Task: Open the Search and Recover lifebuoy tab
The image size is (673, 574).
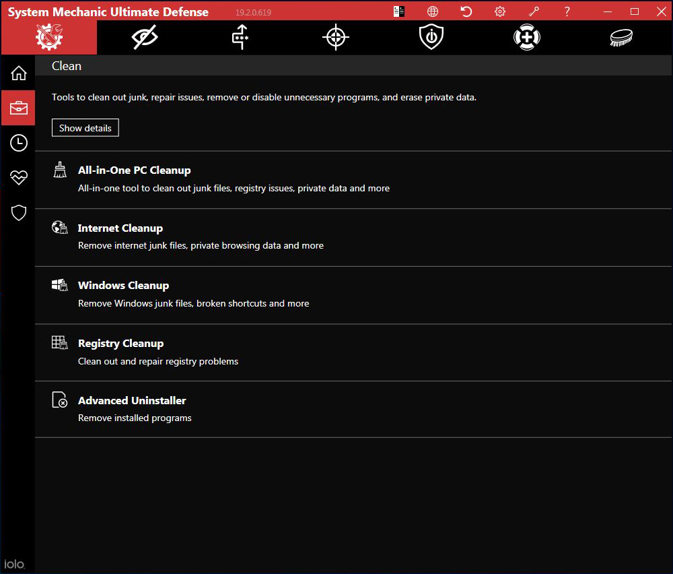Action: pyautogui.click(x=527, y=37)
